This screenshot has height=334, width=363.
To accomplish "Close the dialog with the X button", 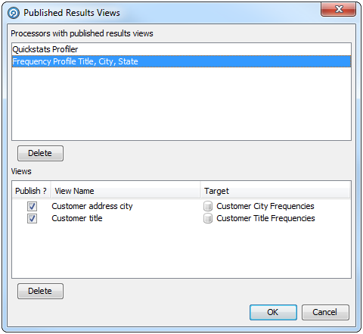I will point(338,9).
